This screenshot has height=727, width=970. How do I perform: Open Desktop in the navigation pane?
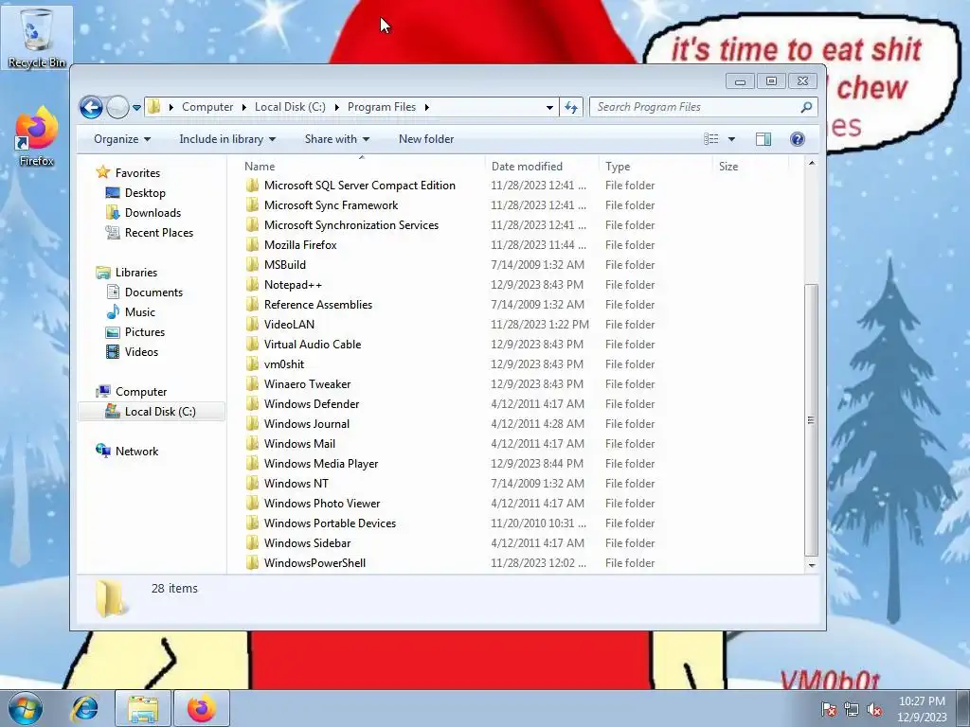[145, 193]
